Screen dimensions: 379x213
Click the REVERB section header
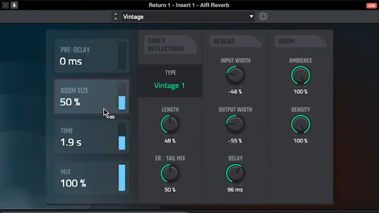234,41
